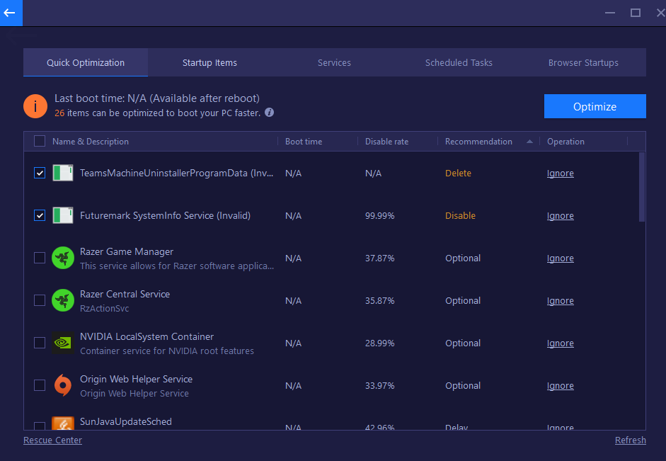The height and width of the screenshot is (461, 666).
Task: Sort by Recommendation using the arrow
Action: pyautogui.click(x=529, y=142)
